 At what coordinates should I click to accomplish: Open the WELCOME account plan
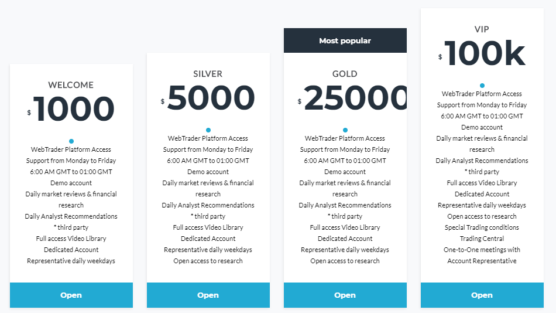[x=71, y=295]
